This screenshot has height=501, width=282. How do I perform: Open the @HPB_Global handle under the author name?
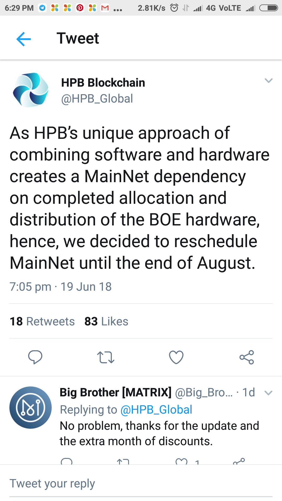[x=97, y=99]
